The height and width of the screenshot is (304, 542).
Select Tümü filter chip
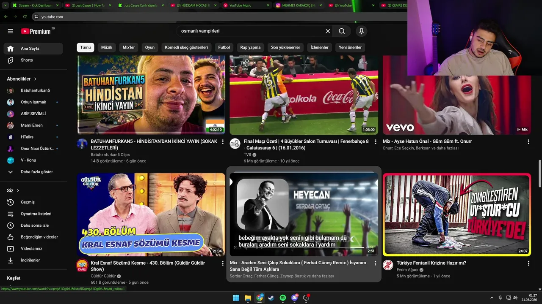pyautogui.click(x=86, y=47)
